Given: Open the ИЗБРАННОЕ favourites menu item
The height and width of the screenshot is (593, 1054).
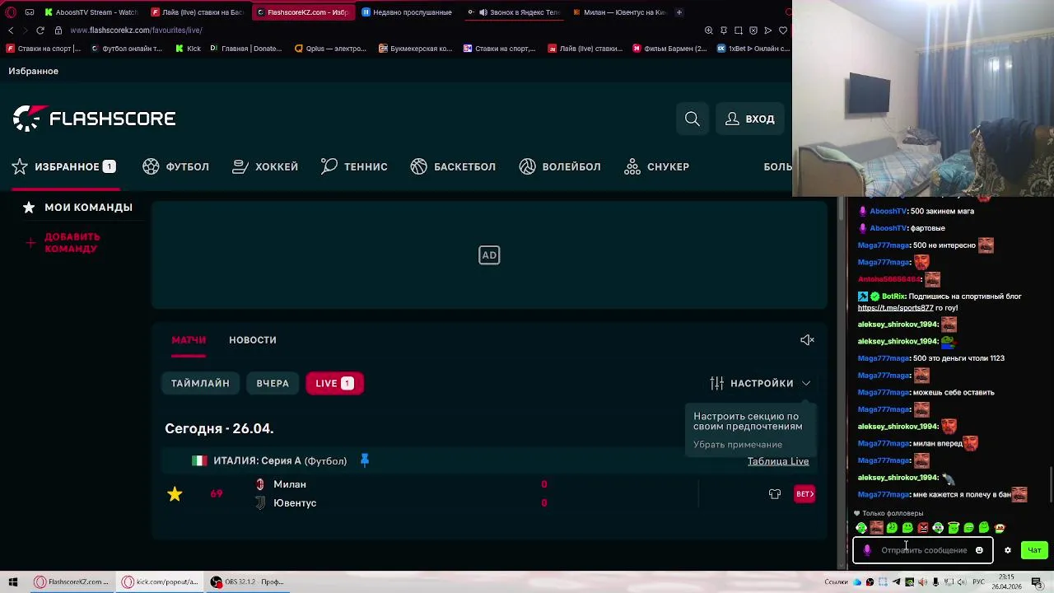Looking at the screenshot, I should click(64, 166).
